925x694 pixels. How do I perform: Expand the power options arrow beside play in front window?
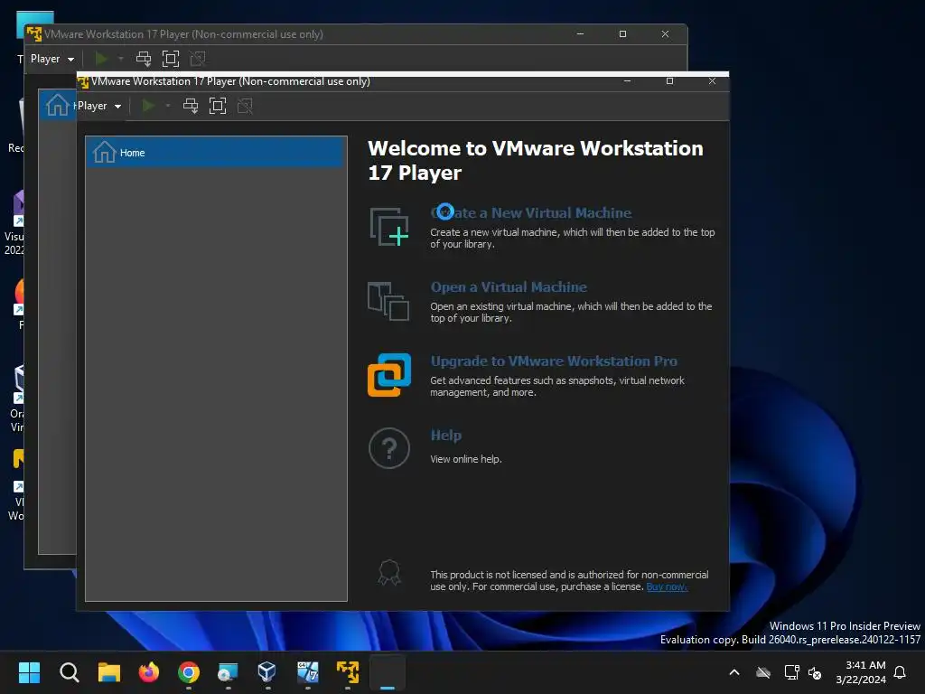pos(168,106)
